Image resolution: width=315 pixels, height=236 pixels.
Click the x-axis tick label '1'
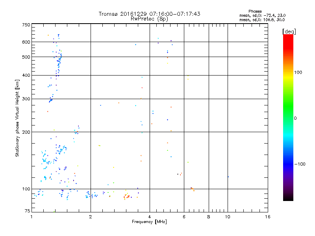(x=31, y=217)
